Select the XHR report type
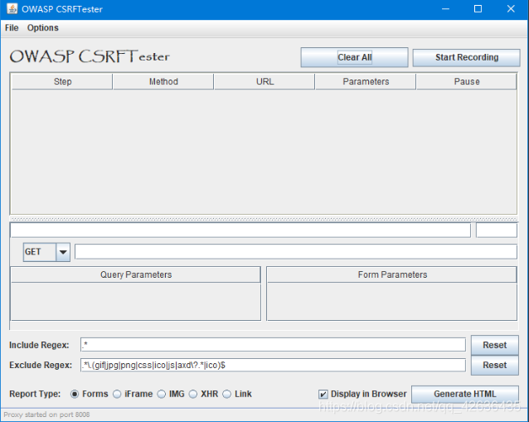Image resolution: width=529 pixels, height=422 pixels. coord(203,394)
